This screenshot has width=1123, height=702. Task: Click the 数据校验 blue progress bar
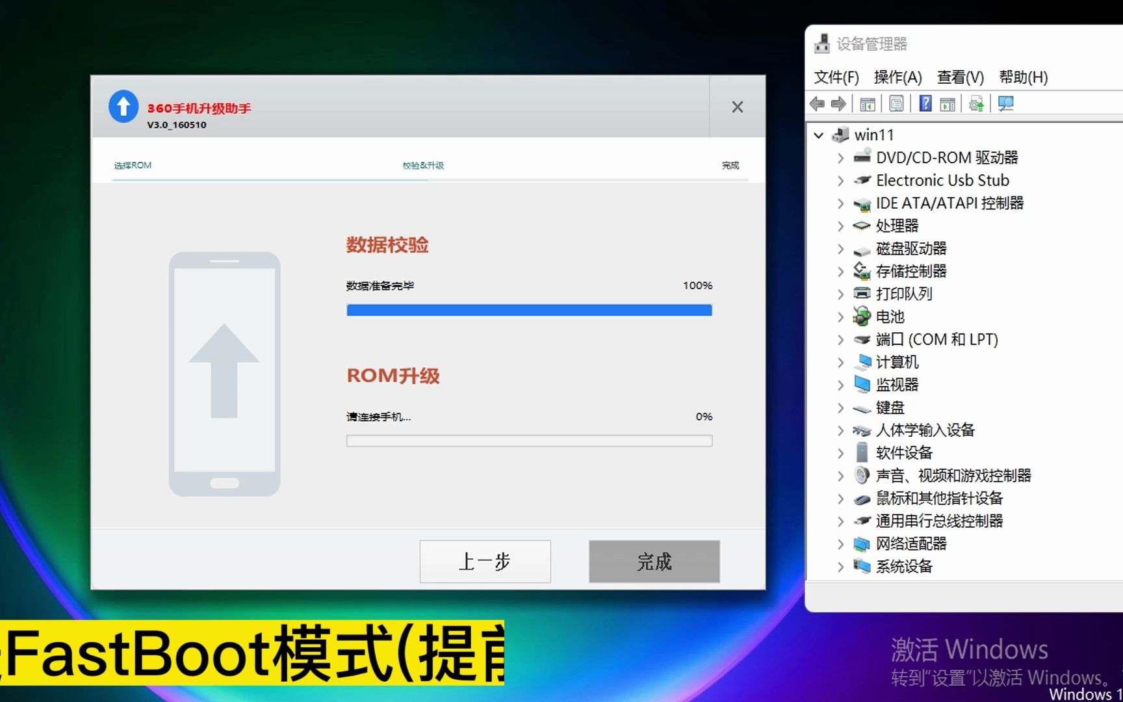pyautogui.click(x=529, y=310)
